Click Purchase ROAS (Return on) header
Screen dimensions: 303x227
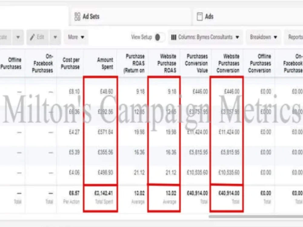134,63
